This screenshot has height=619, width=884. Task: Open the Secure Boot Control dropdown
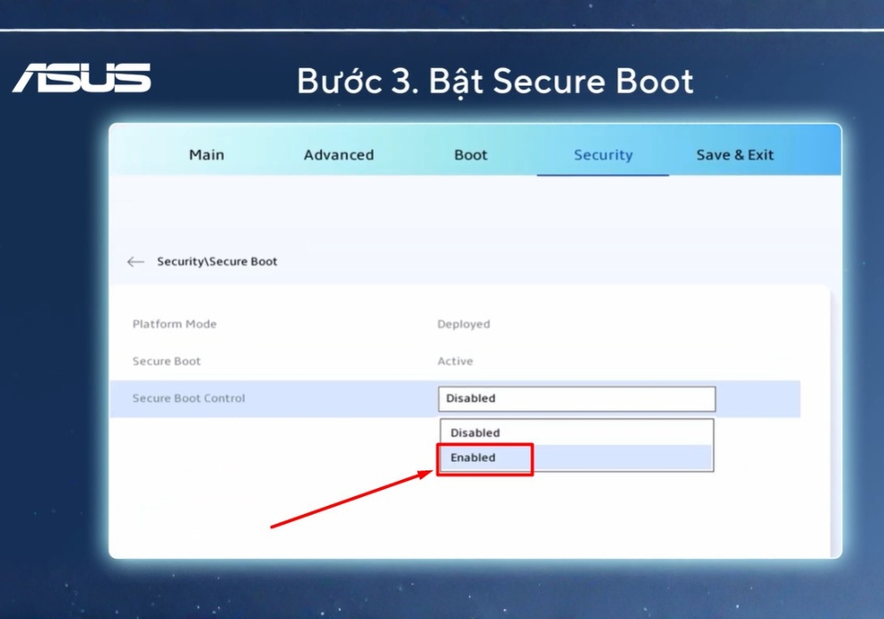(576, 399)
